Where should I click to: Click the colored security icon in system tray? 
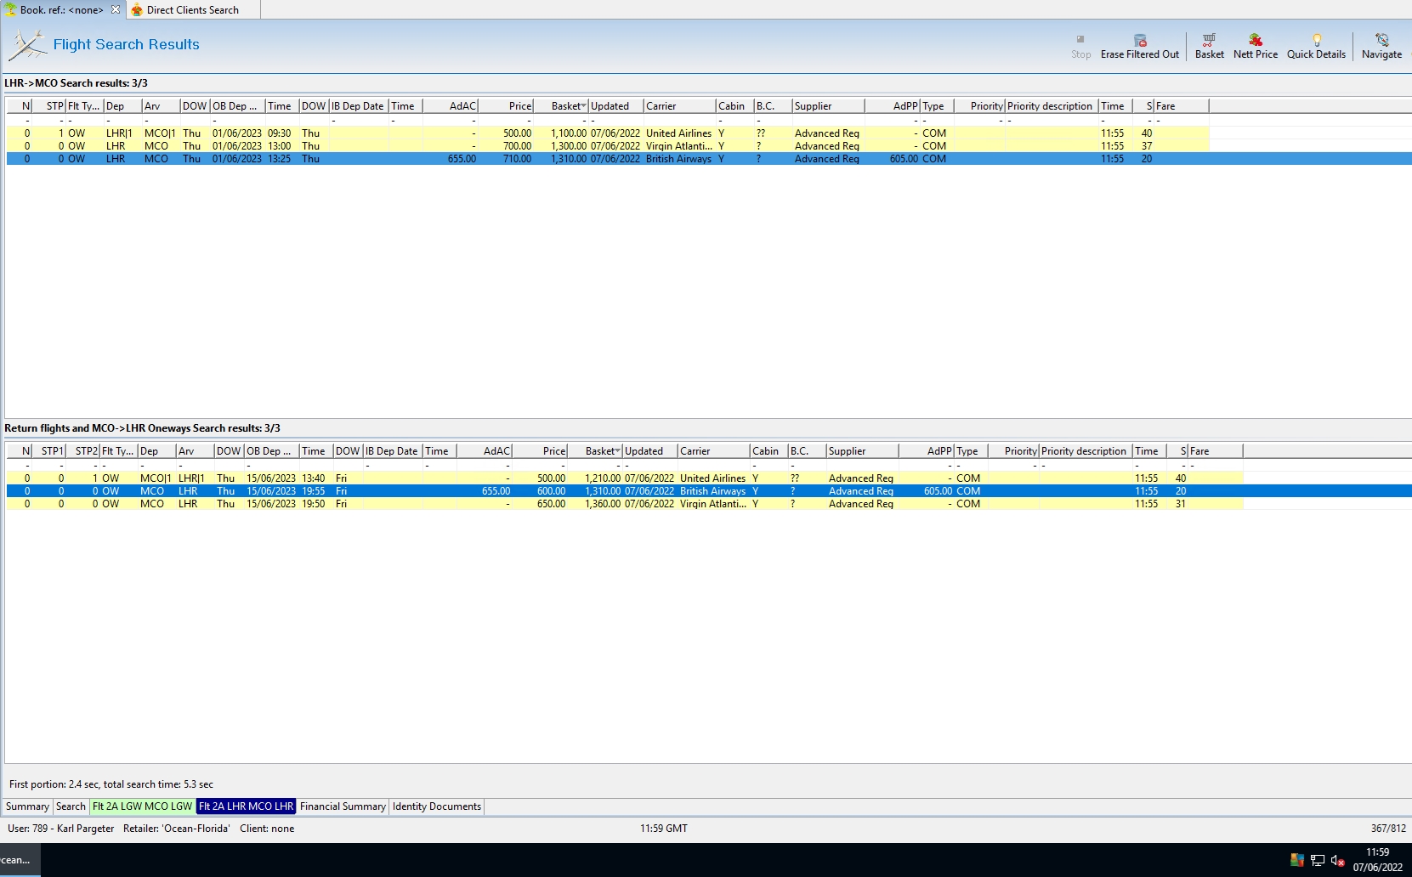click(x=1297, y=860)
